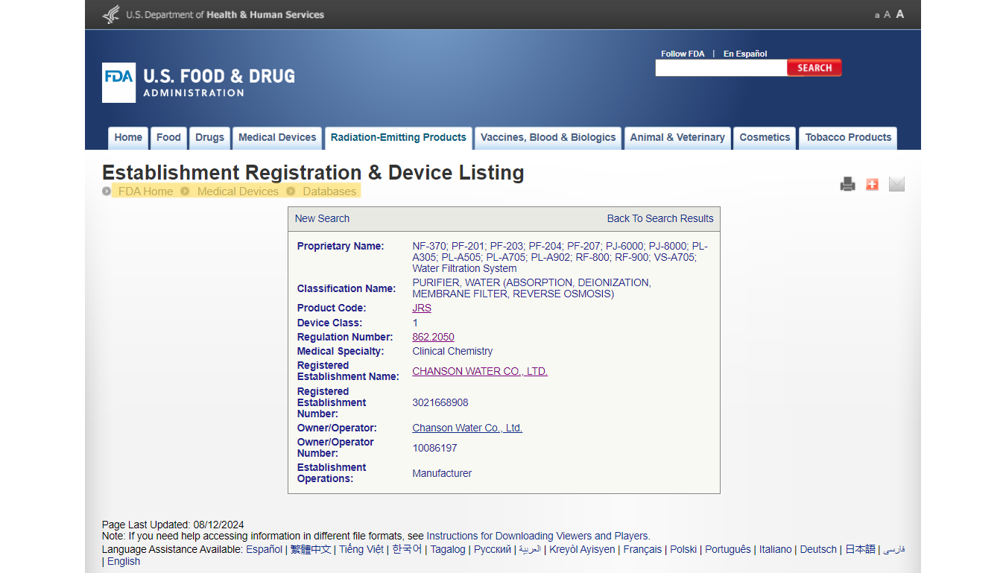Switch to the Radiation-Emitting Products tab
The width and height of the screenshot is (1006, 573).
tap(398, 138)
